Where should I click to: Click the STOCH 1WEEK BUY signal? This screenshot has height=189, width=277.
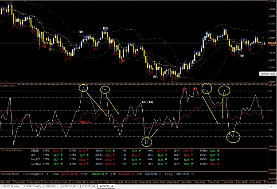pyautogui.click(x=213, y=151)
